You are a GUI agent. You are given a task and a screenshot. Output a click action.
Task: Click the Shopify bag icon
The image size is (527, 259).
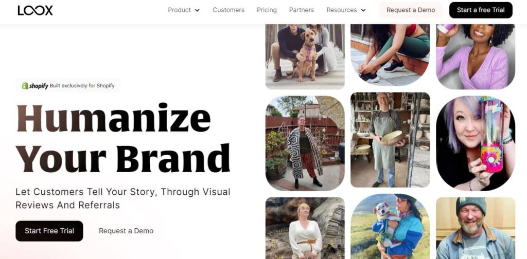pos(25,85)
